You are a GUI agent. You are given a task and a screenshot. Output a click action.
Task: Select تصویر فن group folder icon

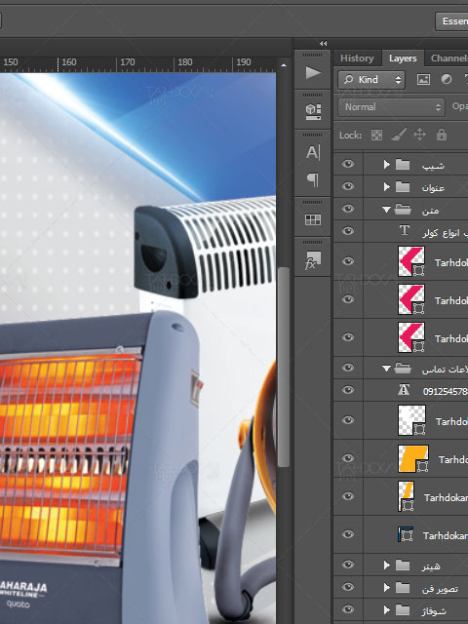coord(403,587)
